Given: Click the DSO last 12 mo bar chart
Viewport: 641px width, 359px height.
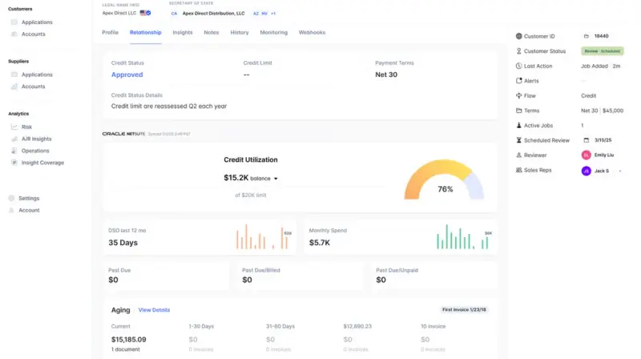Looking at the screenshot, I should [264, 236].
